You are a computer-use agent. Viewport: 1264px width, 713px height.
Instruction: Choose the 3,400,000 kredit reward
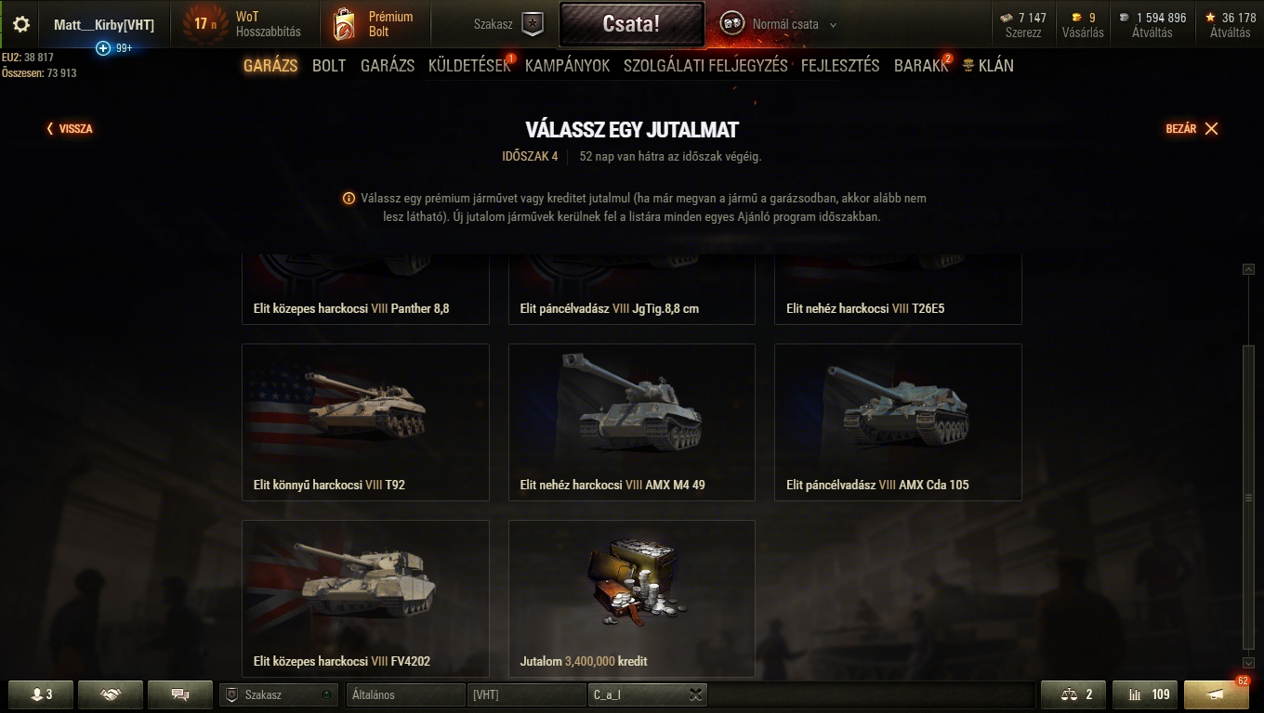(x=632, y=599)
